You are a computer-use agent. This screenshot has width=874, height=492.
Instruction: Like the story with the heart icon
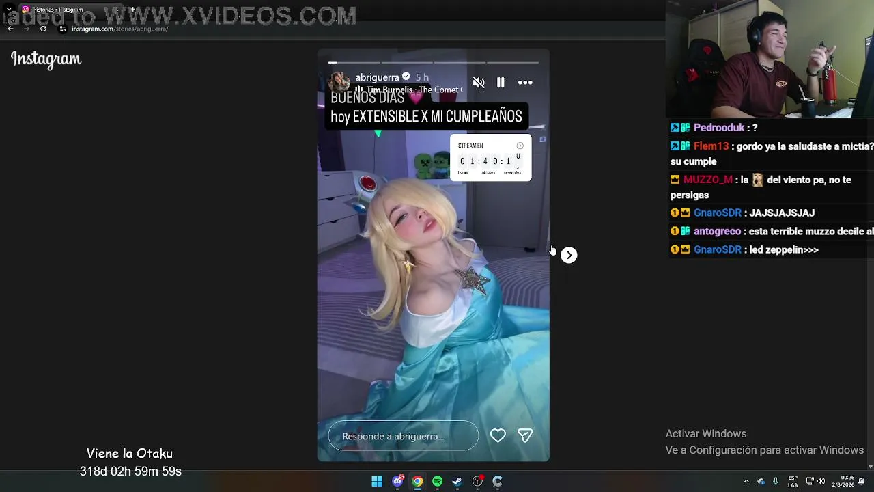pyautogui.click(x=498, y=435)
